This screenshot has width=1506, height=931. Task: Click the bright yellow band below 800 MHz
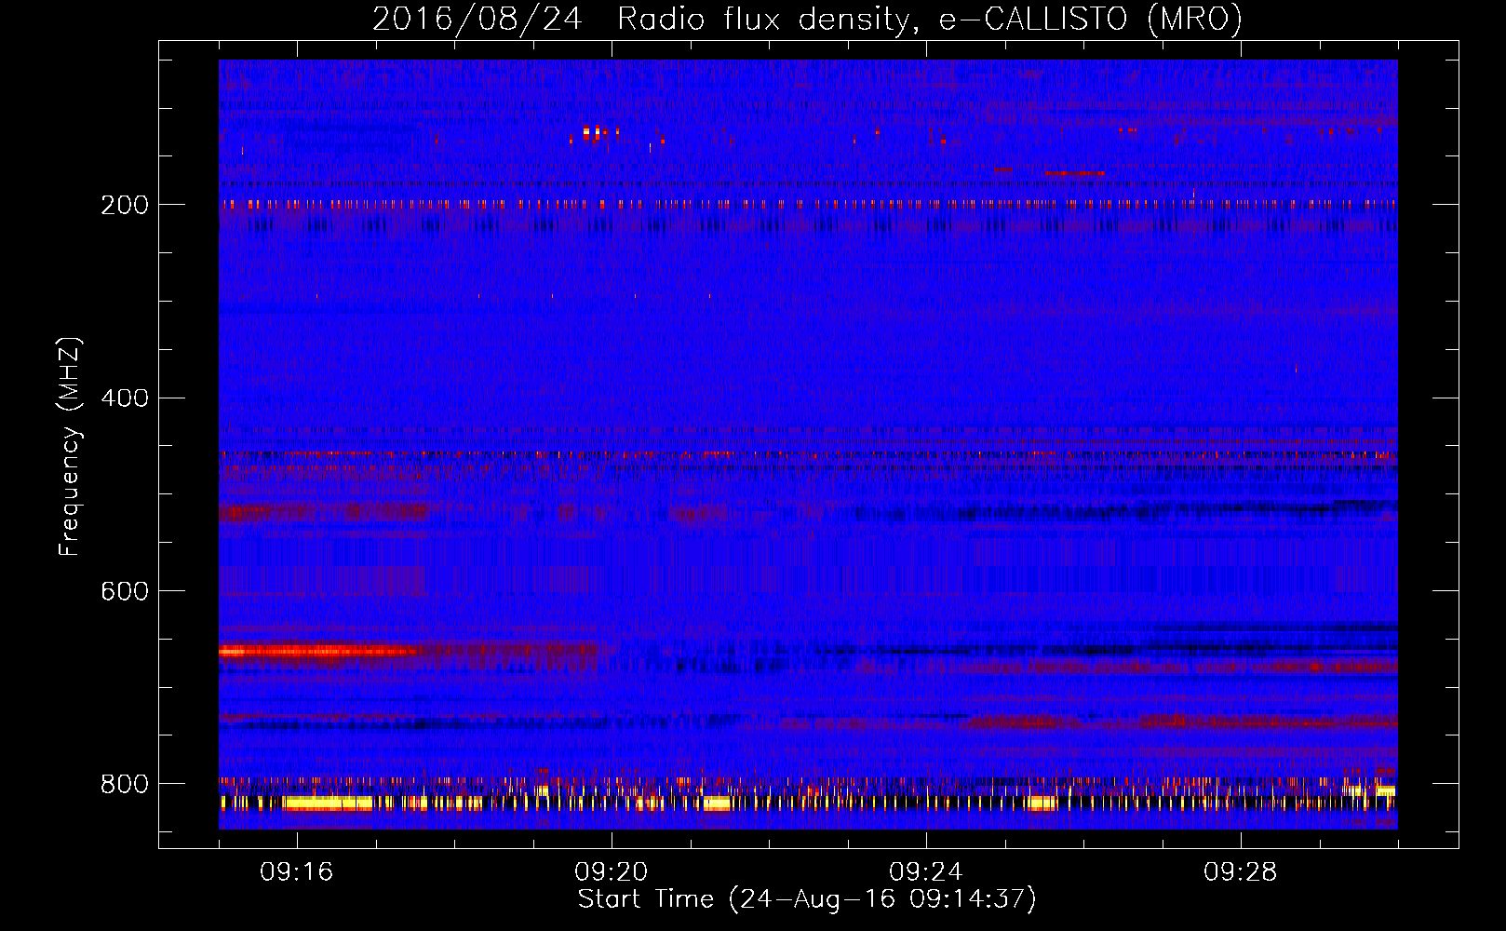click(329, 803)
